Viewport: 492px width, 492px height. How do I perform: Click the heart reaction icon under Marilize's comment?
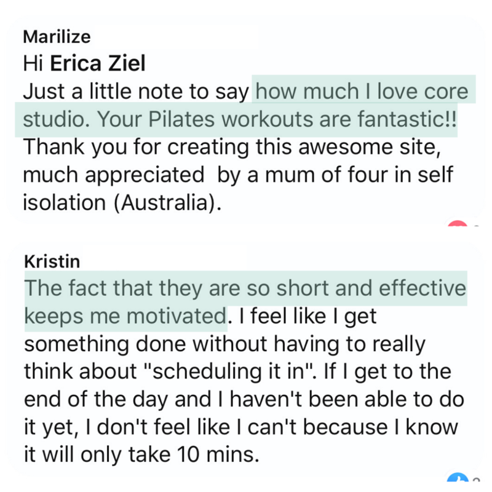click(458, 223)
